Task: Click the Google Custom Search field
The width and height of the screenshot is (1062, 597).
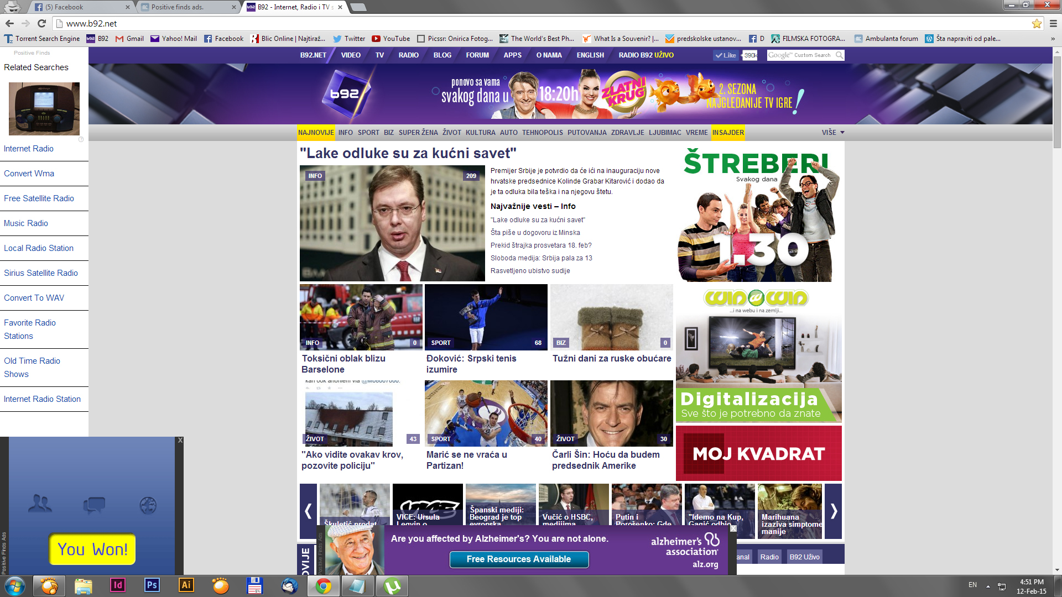Action: point(800,55)
